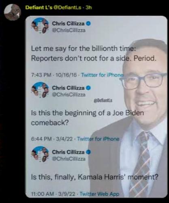Click the 3h post timestamp
Viewport: 169px width, 203px height.
point(89,7)
